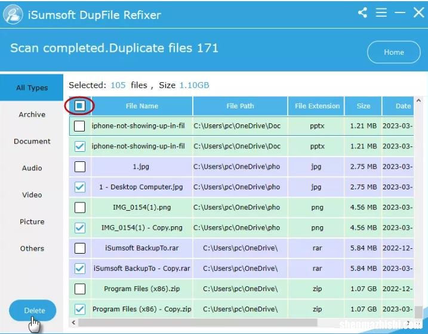Switch to the Audio category
Screen dimensions: 428x334
[x=32, y=168]
